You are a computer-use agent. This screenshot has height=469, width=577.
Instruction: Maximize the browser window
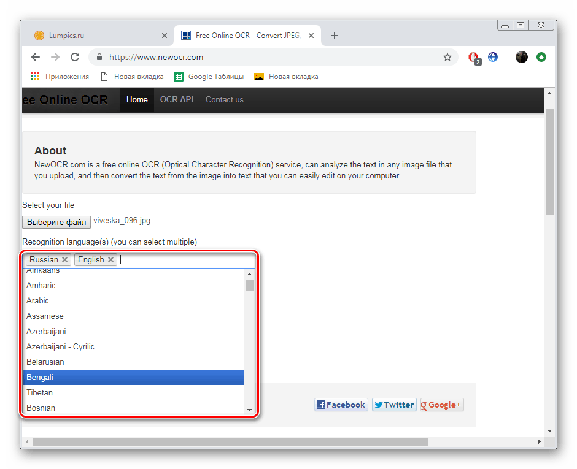[521, 25]
